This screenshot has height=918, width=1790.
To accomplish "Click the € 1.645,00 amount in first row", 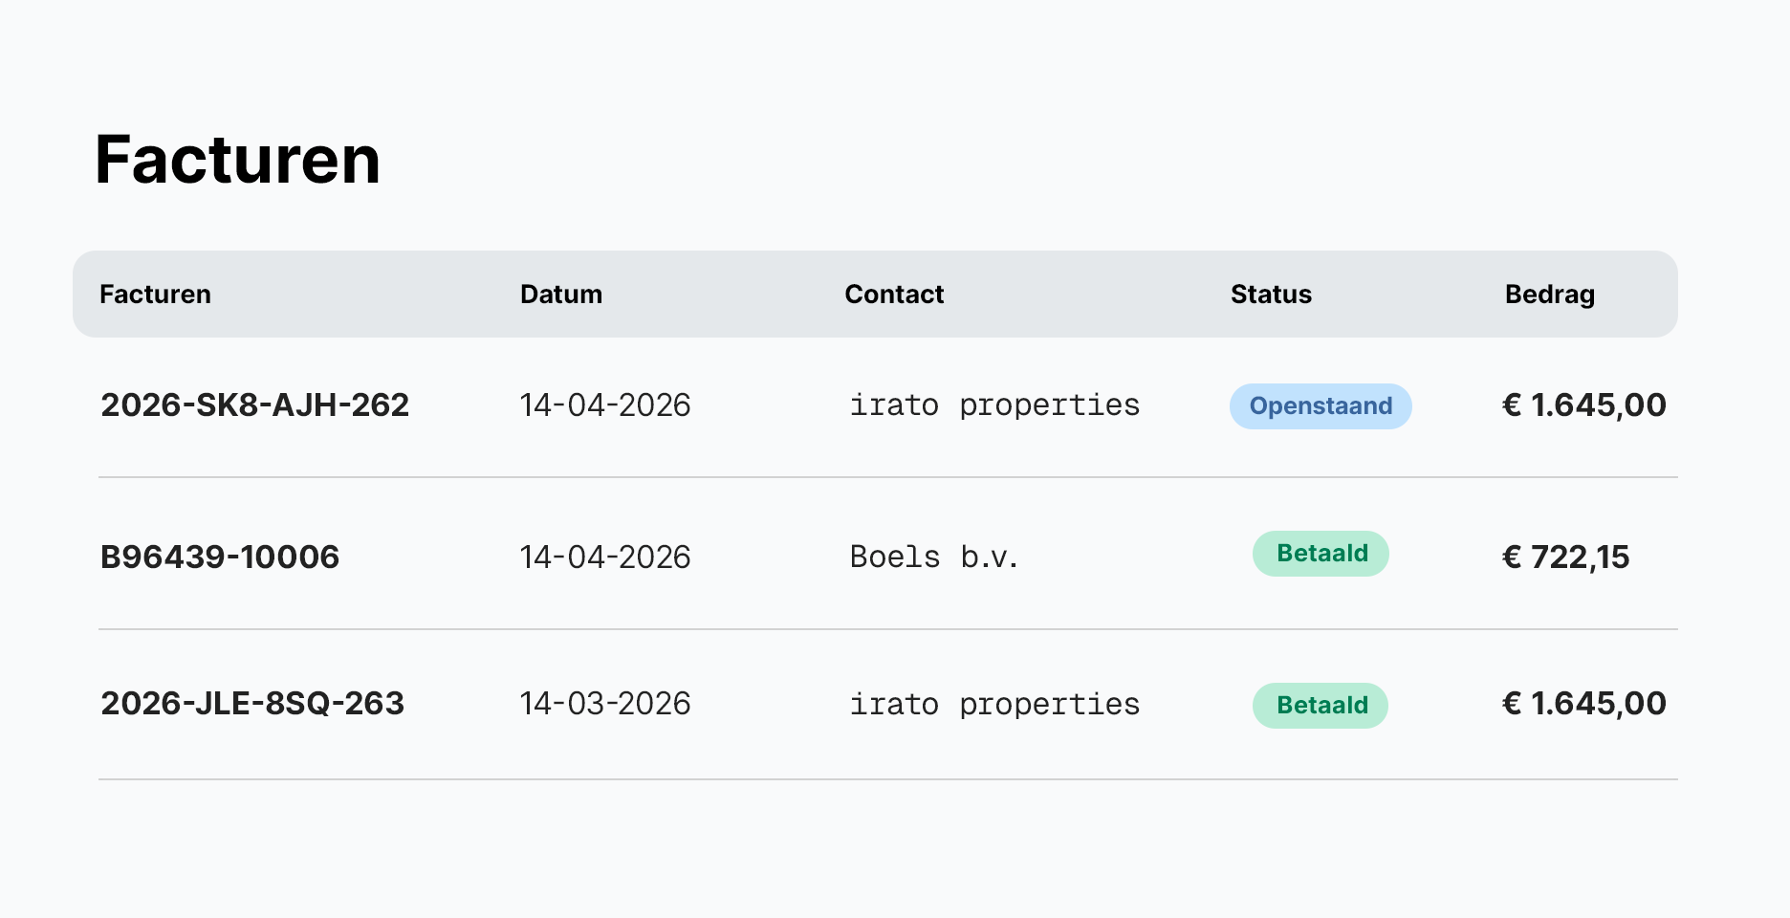I will (x=1583, y=405).
